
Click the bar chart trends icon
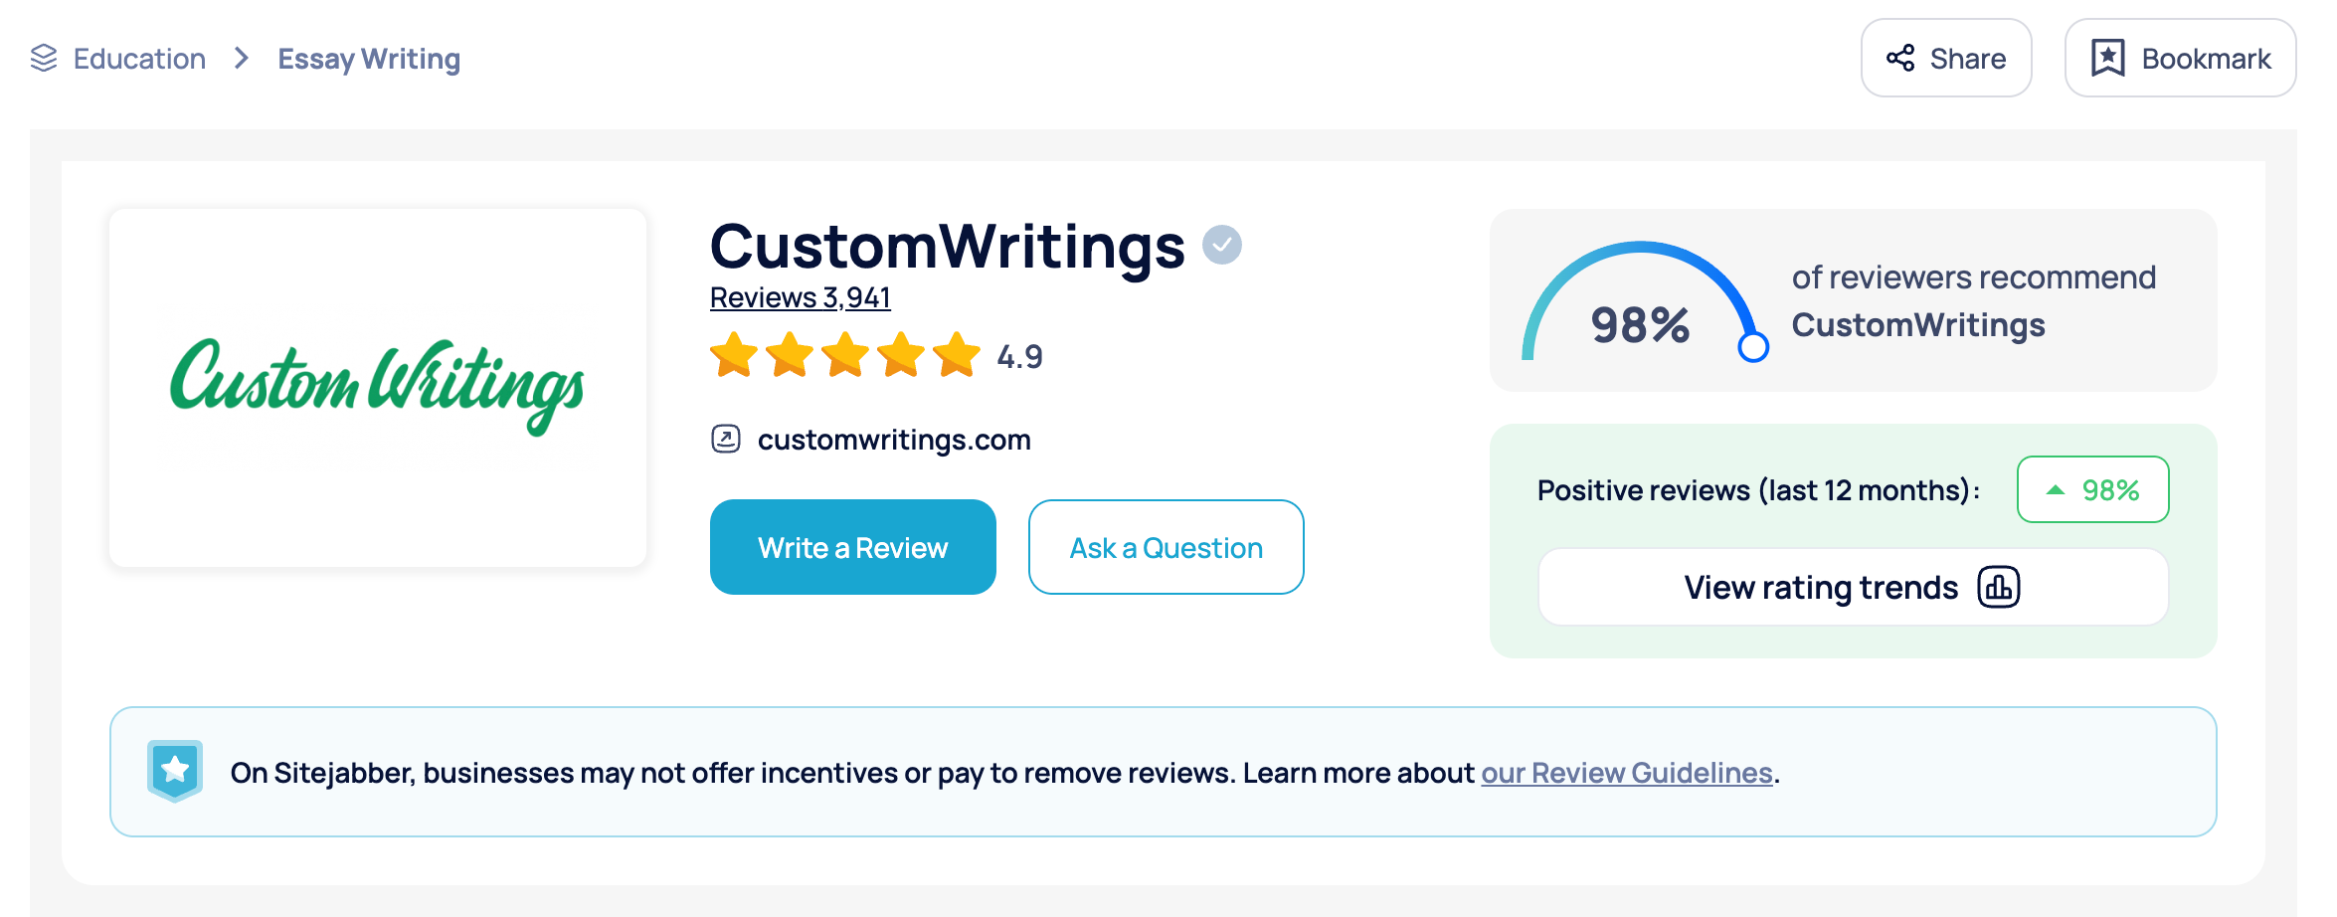click(x=1998, y=588)
